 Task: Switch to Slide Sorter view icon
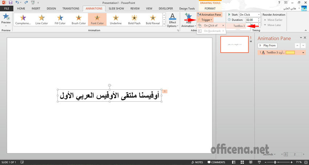coord(242,162)
